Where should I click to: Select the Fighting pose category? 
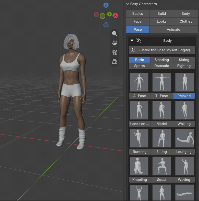pos(184,66)
